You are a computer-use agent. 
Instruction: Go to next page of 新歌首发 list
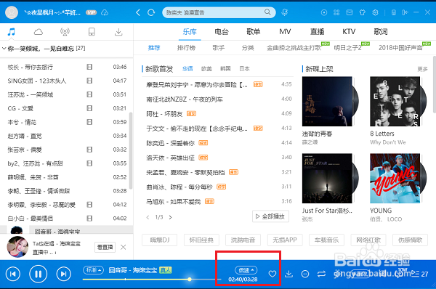pos(171,217)
